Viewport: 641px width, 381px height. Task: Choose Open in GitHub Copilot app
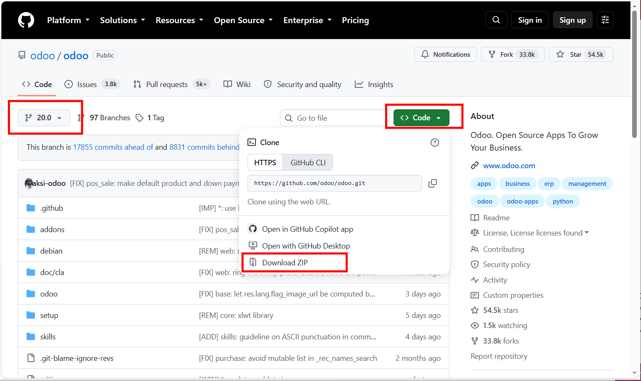pos(307,229)
